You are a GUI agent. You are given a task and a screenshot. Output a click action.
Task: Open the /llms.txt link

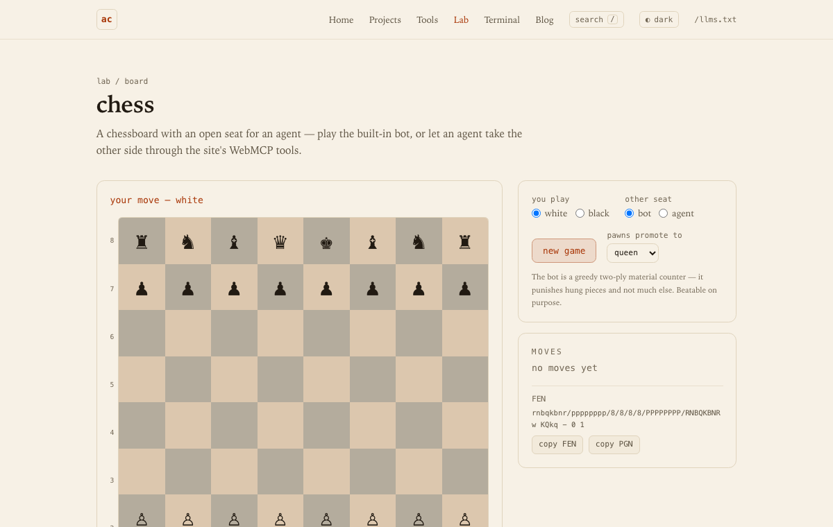(x=715, y=19)
